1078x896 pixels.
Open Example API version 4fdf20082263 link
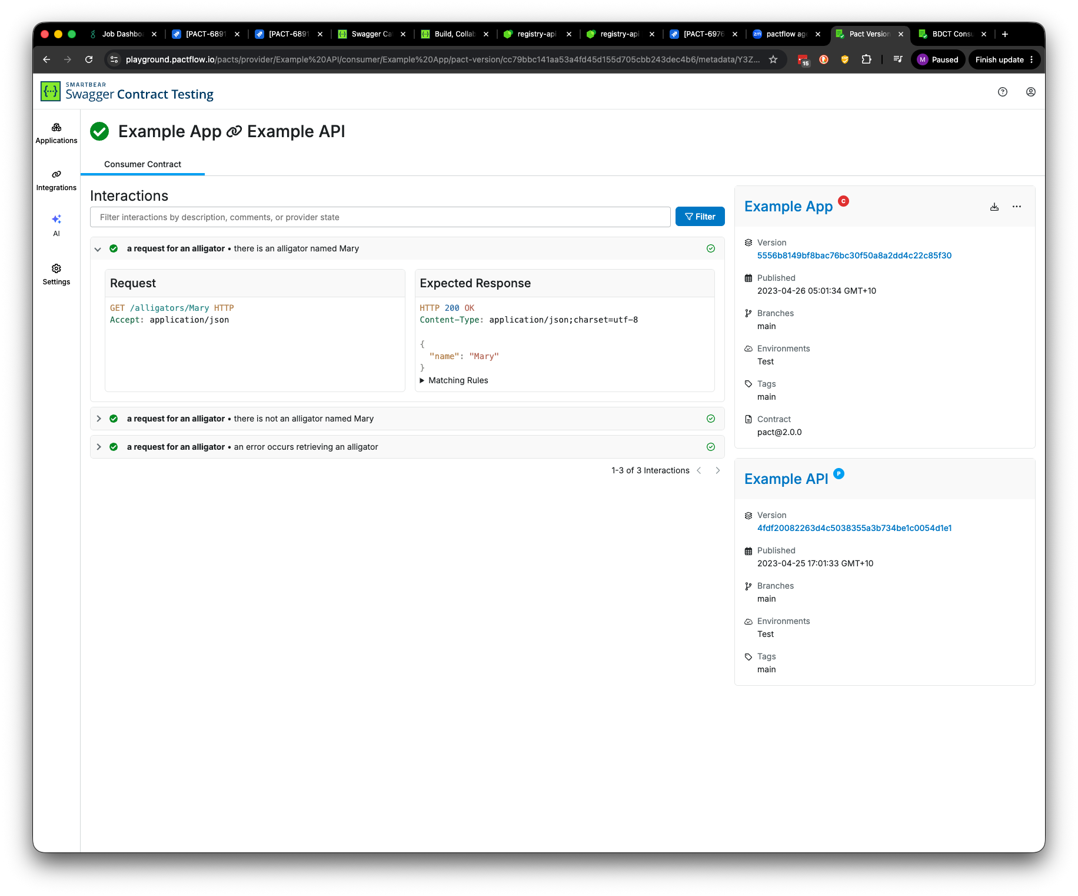point(854,528)
